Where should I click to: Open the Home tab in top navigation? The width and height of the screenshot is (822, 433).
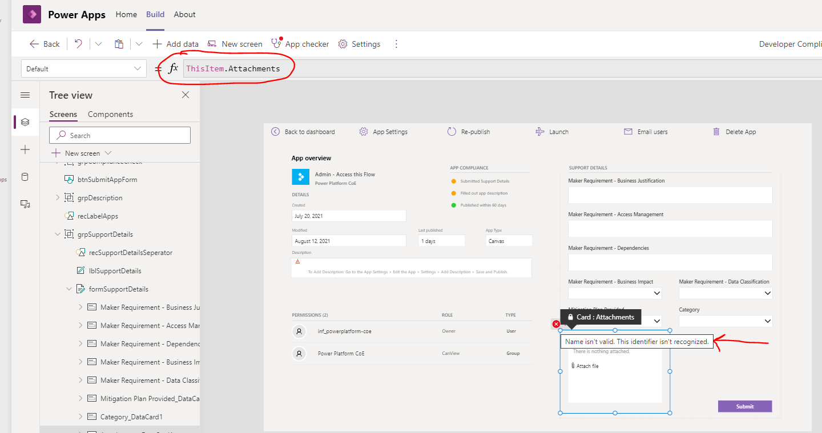point(126,14)
